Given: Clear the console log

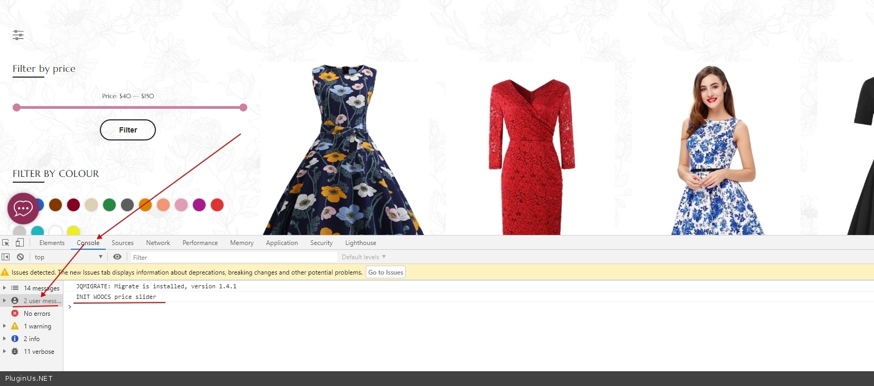Looking at the screenshot, I should point(20,257).
